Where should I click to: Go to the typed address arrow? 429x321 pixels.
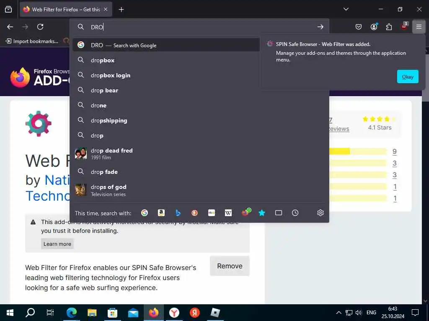pos(320,27)
